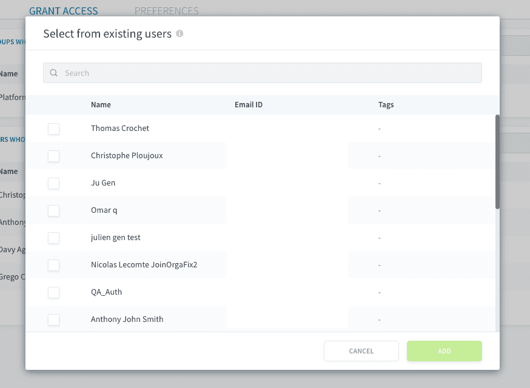Viewport: 530px width, 388px height.
Task: Check the Ju Gen user row
Action: (x=54, y=183)
